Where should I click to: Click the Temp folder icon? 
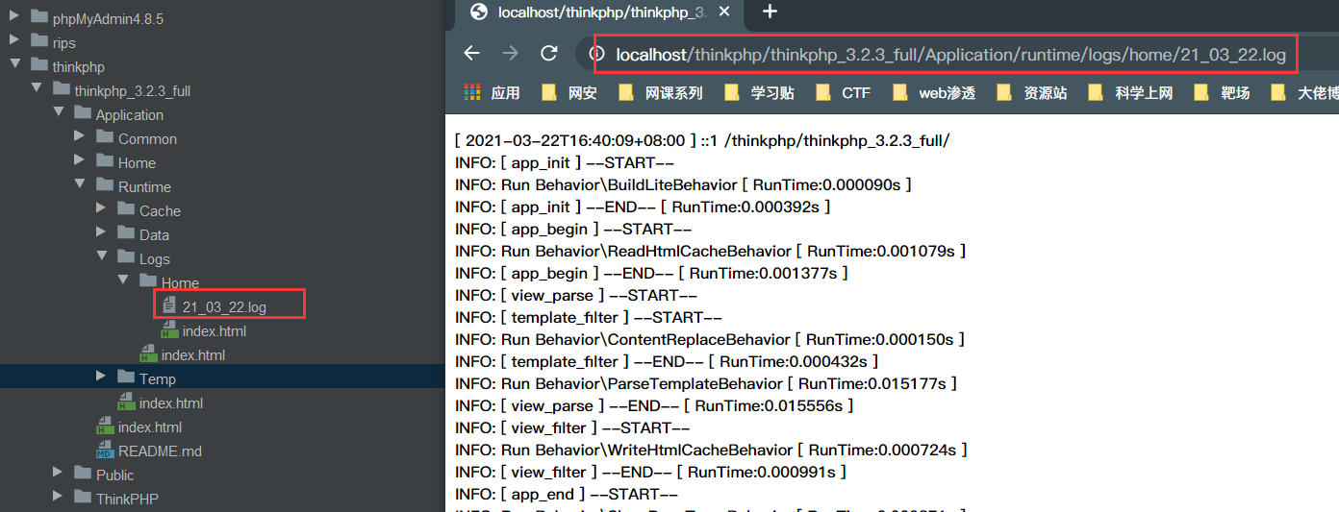[x=126, y=377]
